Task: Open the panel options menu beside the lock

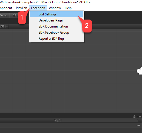Action: [x=139, y=117]
